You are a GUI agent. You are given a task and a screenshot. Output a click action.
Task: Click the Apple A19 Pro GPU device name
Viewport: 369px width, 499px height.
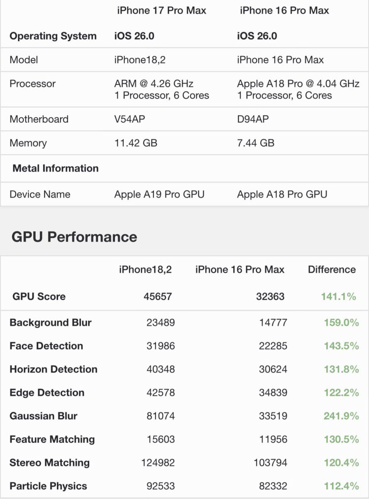(159, 194)
